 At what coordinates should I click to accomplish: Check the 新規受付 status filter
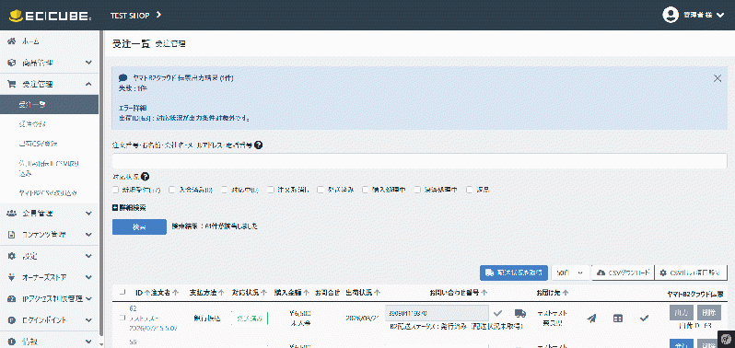point(116,190)
